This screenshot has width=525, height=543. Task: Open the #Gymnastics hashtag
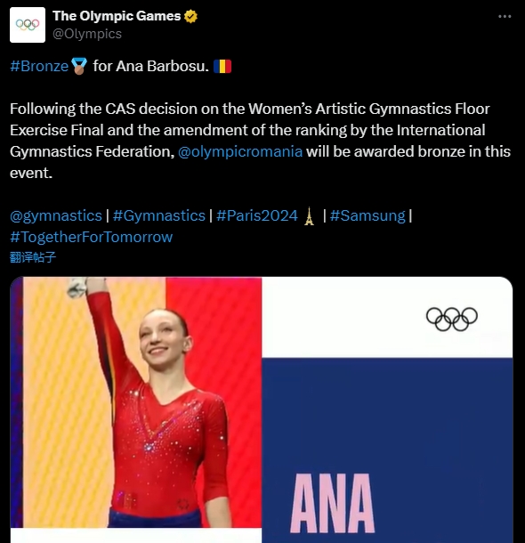(159, 215)
